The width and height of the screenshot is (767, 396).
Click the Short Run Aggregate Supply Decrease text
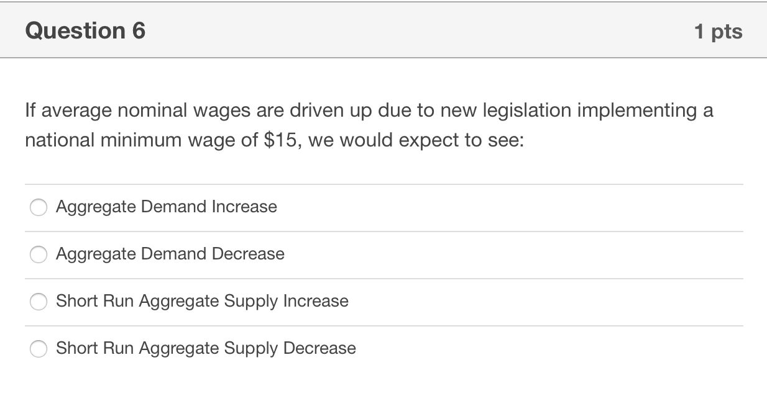206,349
